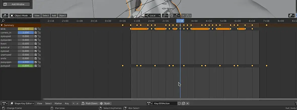The image size is (297, 110).
Task: Open the Object Mode dropdown
Action: (x=21, y=16)
